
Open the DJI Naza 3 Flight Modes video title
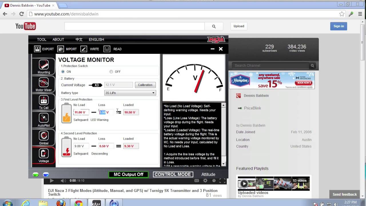133,192
